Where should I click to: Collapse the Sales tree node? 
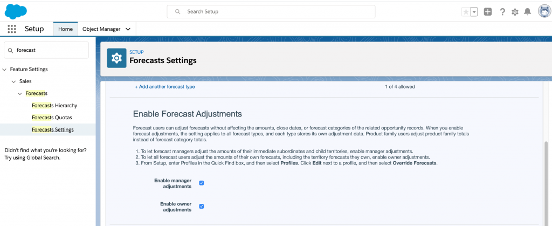coord(14,81)
